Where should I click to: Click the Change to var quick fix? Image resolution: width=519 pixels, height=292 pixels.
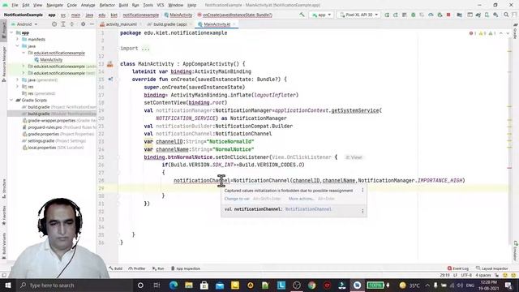pyautogui.click(x=237, y=199)
